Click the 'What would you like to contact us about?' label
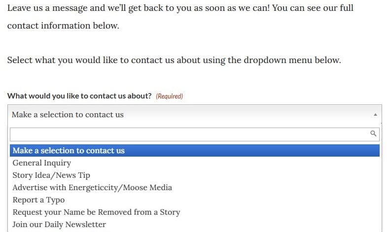 79,96
